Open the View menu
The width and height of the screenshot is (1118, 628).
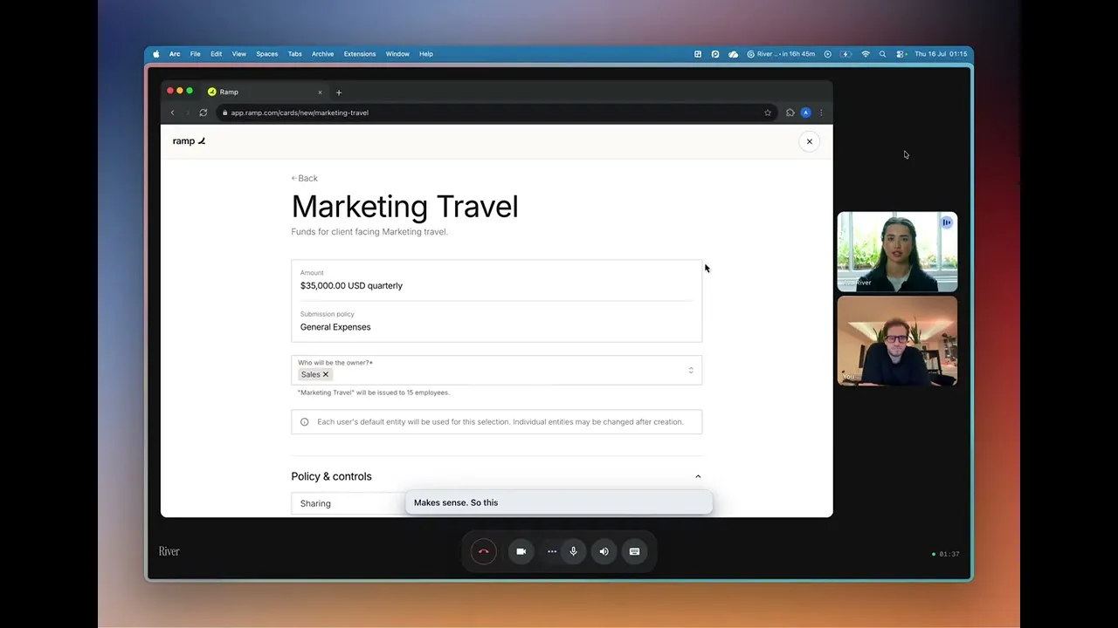click(x=238, y=54)
